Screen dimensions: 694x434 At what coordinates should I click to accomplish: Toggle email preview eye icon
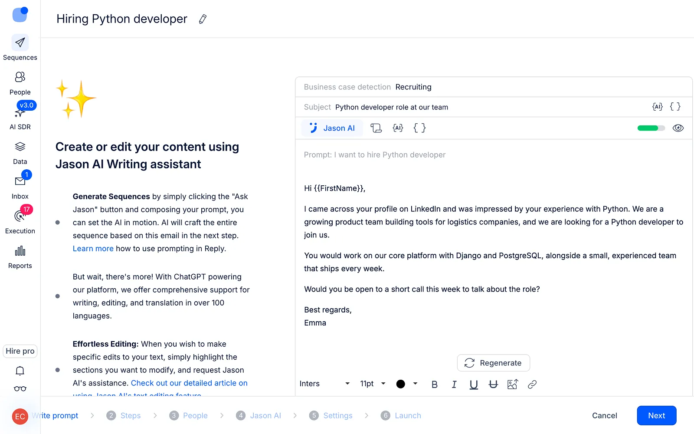click(678, 128)
